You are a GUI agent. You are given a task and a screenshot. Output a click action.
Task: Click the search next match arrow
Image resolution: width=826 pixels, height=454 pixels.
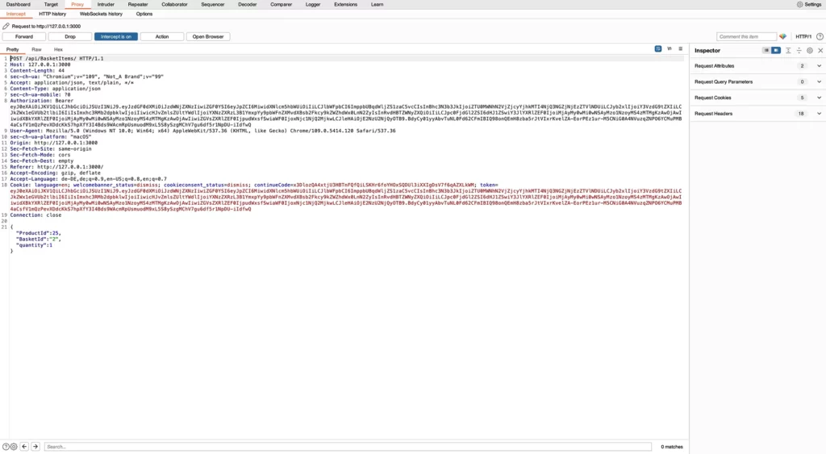[x=35, y=446]
